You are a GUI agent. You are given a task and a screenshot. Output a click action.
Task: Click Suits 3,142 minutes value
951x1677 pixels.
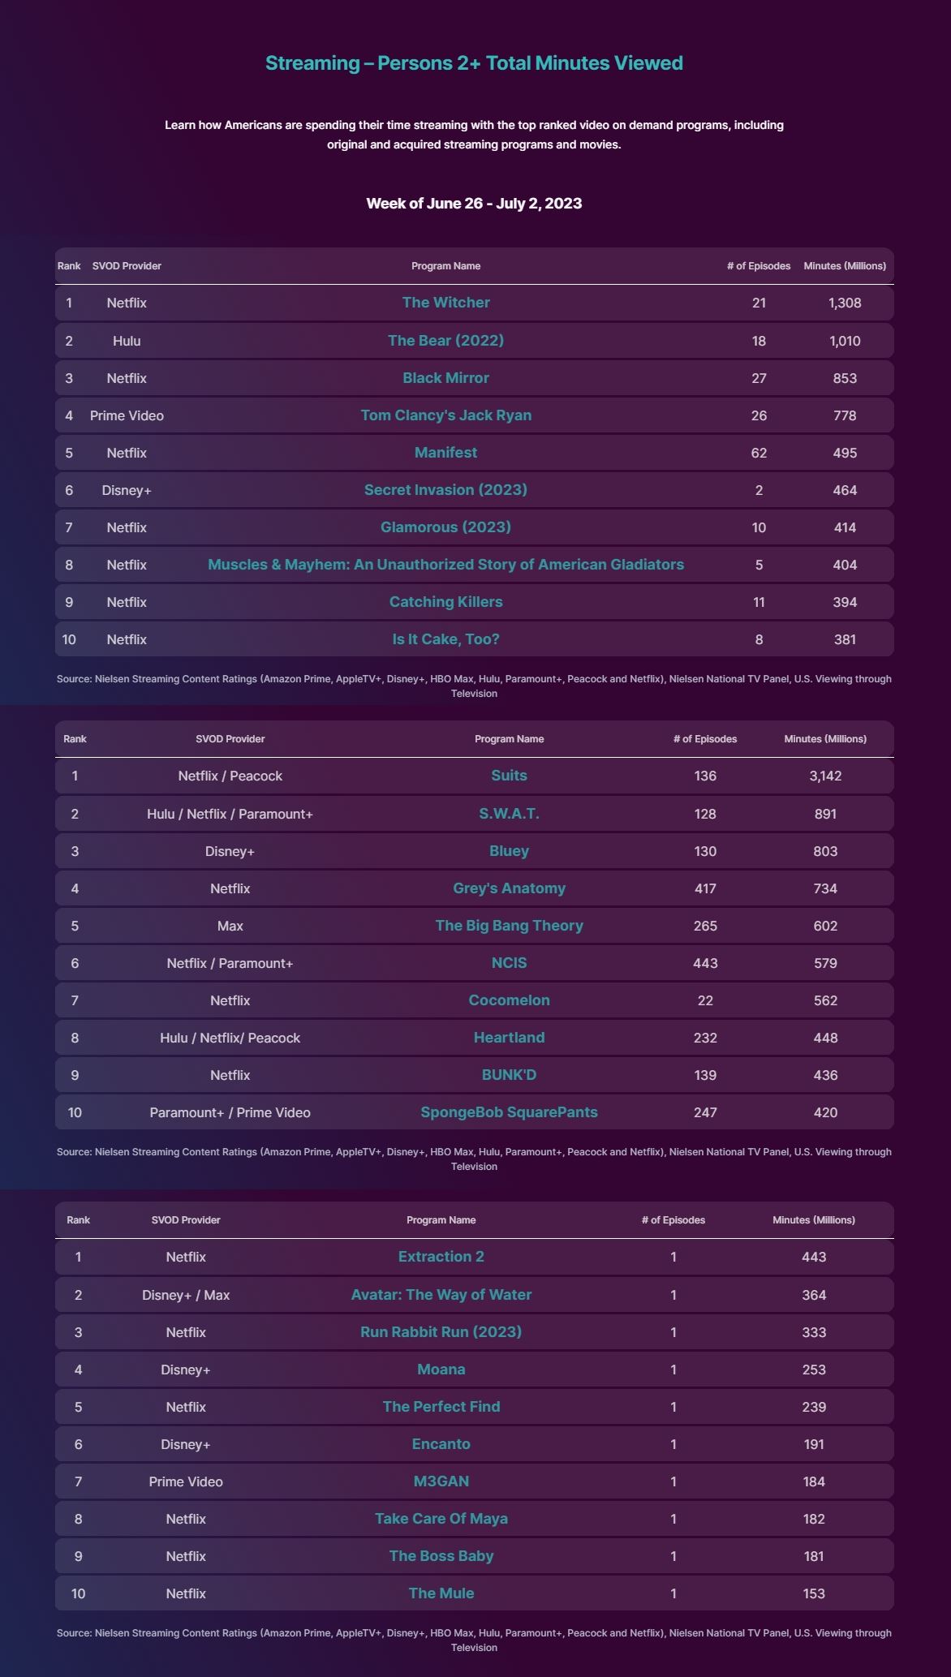click(825, 776)
